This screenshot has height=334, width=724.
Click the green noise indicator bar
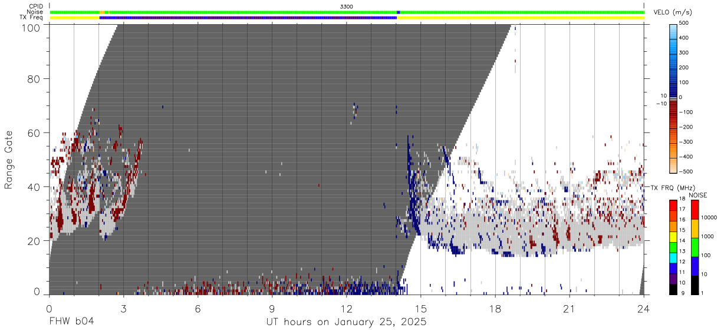(347, 12)
